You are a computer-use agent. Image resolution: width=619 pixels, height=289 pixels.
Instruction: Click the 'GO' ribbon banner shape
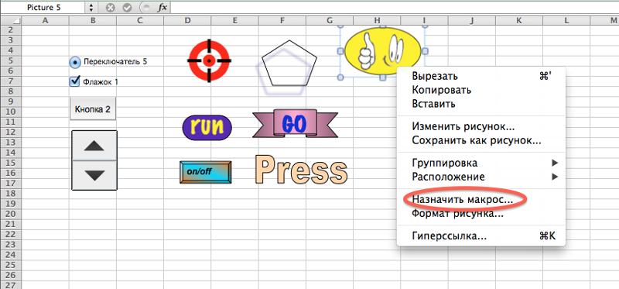coord(295,124)
